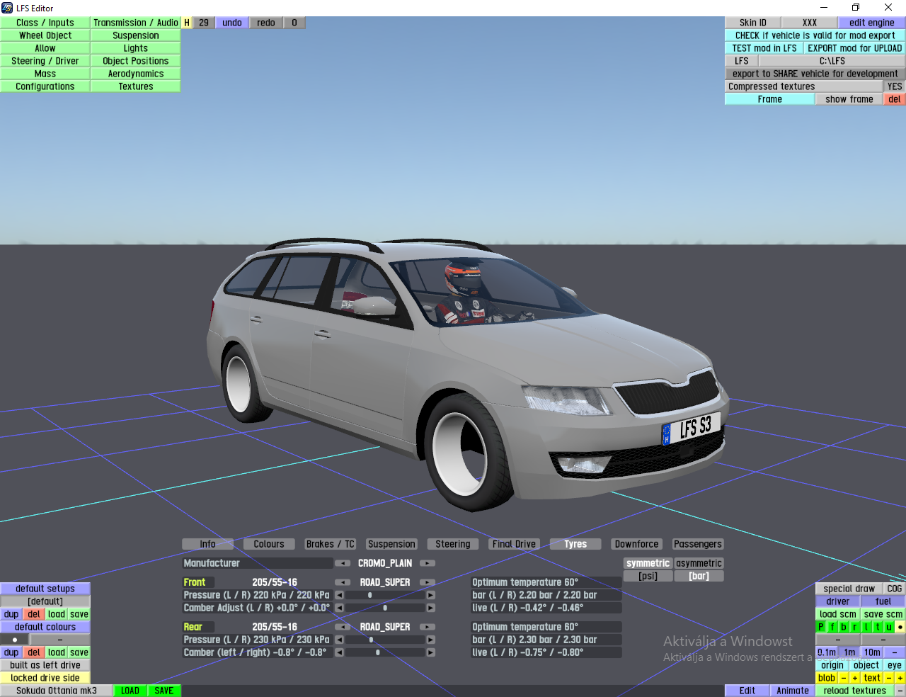Image resolution: width=906 pixels, height=697 pixels.
Task: Click undo button
Action: click(232, 23)
